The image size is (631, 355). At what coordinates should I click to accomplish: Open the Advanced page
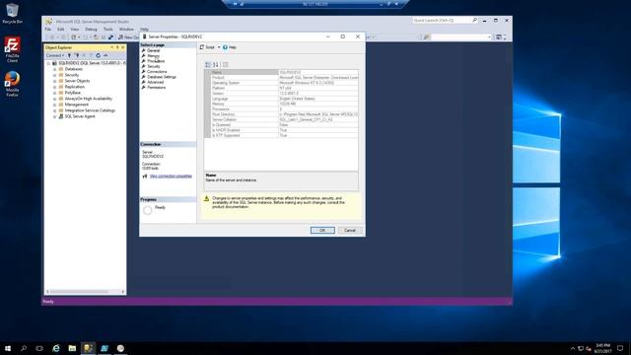point(156,82)
